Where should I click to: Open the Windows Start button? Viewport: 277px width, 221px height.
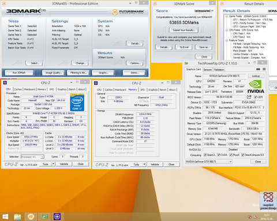(x=5, y=217)
